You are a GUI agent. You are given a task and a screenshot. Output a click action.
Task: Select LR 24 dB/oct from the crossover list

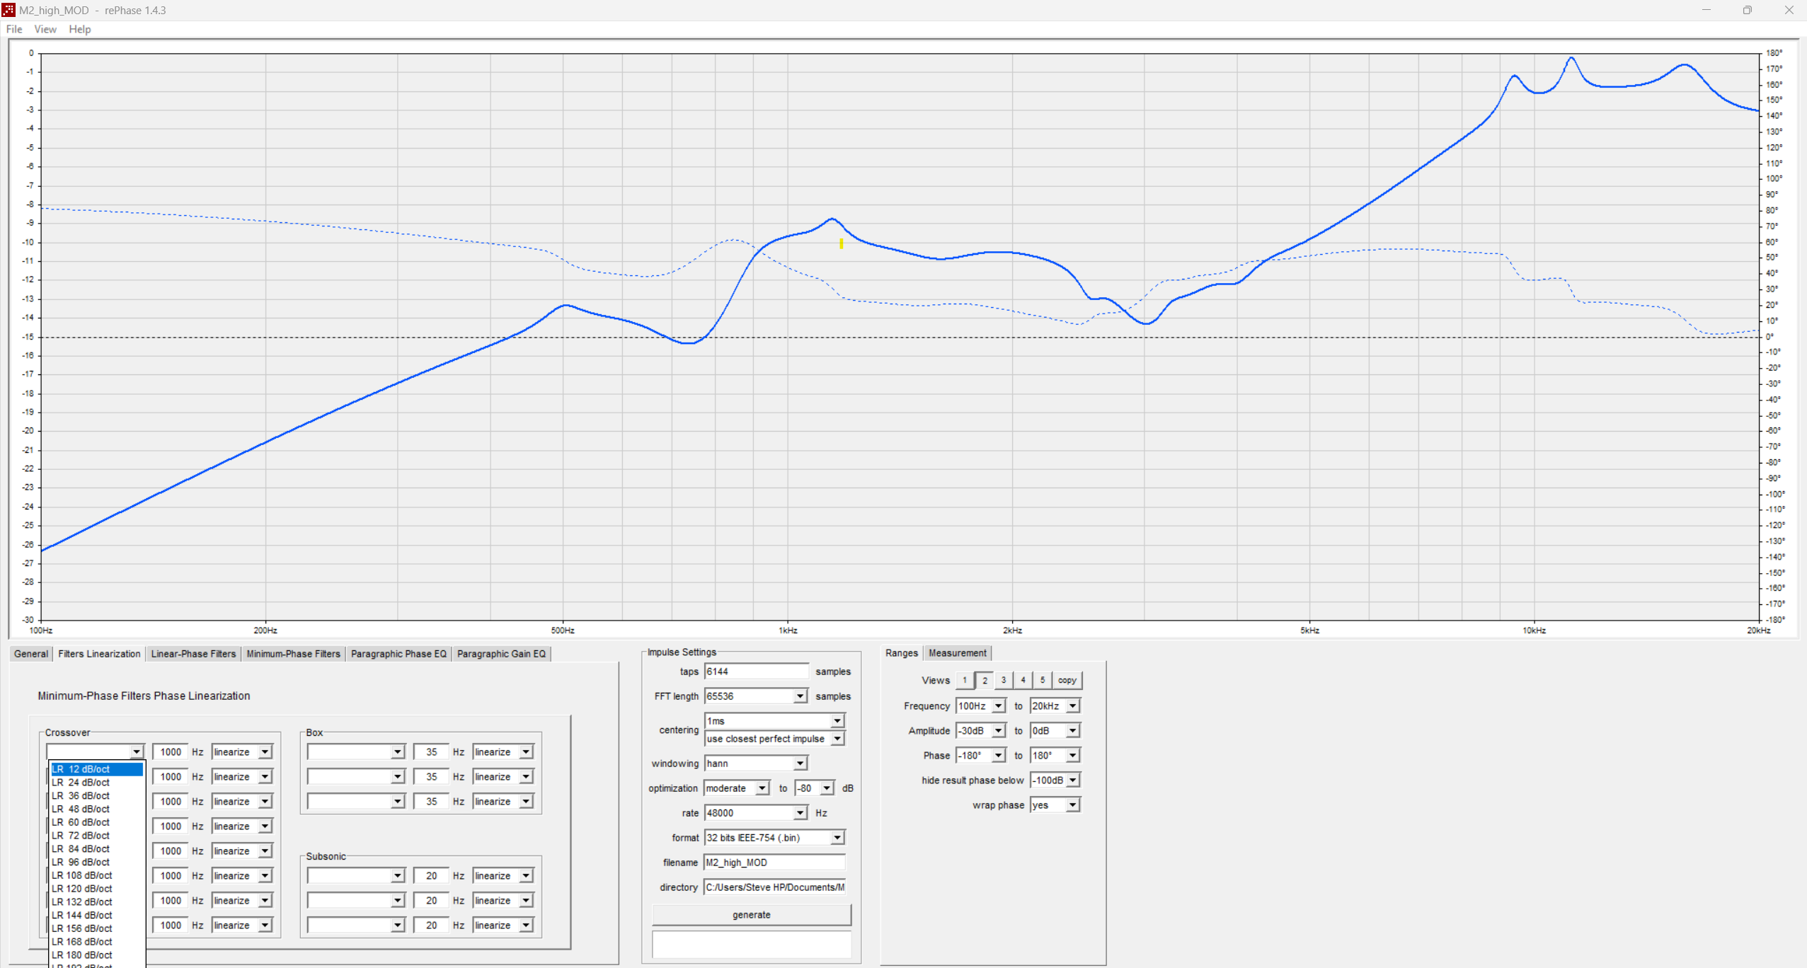click(x=81, y=782)
